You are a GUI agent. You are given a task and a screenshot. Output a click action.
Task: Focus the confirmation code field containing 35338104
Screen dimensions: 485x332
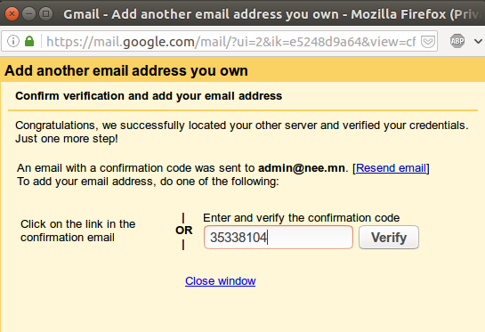pyautogui.click(x=279, y=238)
